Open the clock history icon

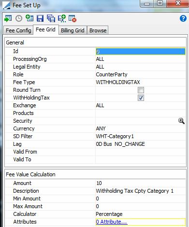pos(19,18)
